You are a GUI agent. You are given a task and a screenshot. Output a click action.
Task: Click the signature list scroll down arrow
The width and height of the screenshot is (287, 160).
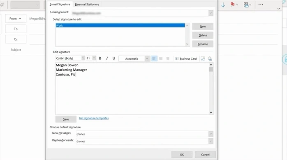[187, 44]
